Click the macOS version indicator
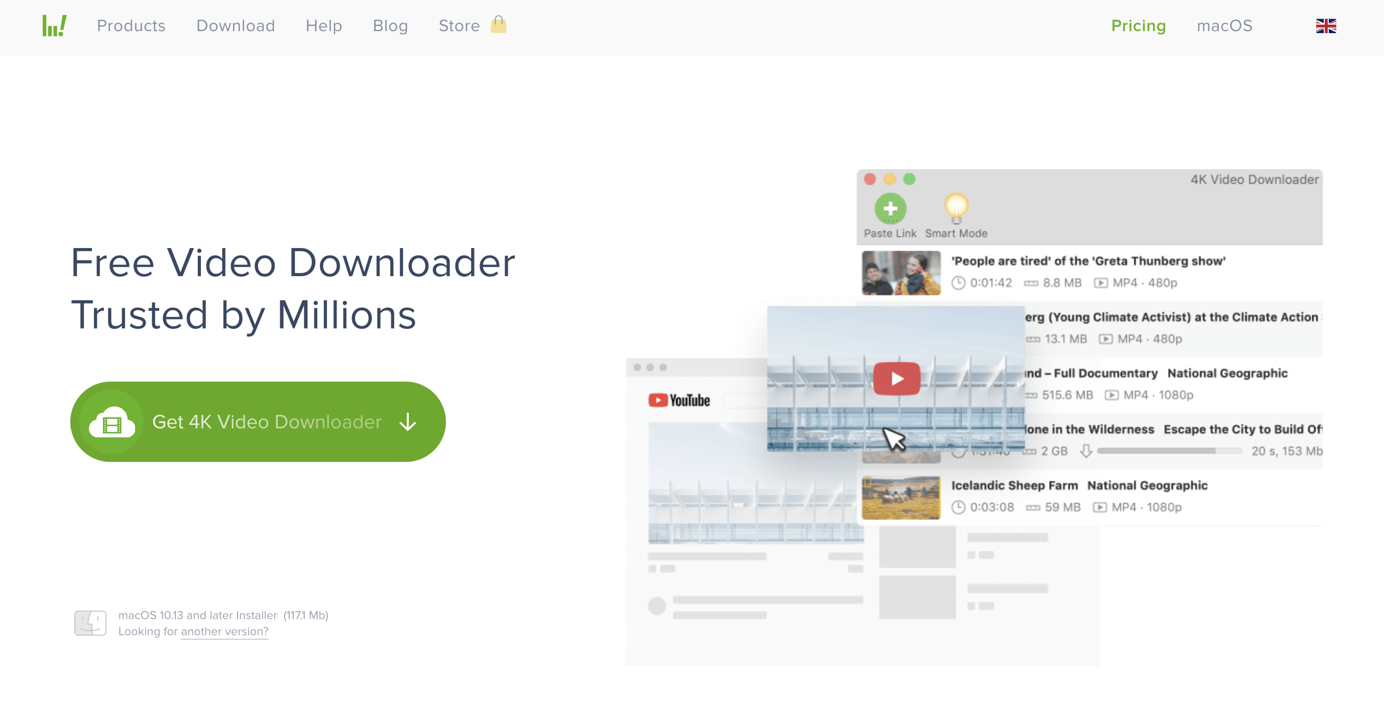This screenshot has height=711, width=1384. point(1223,26)
